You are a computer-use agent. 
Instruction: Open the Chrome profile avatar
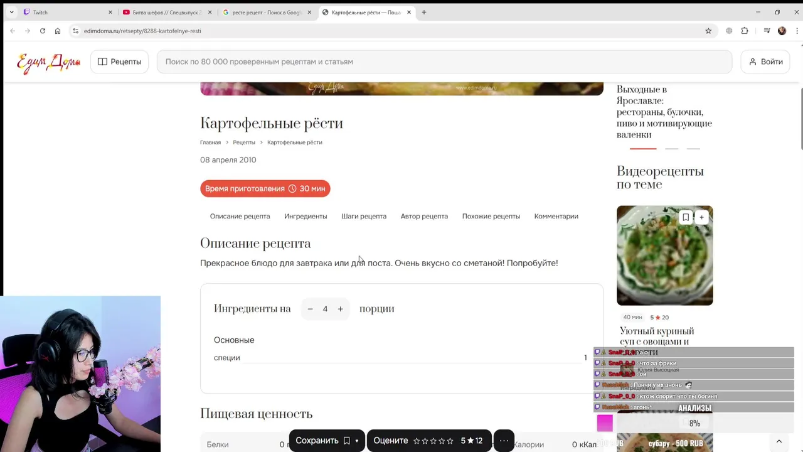click(x=782, y=31)
